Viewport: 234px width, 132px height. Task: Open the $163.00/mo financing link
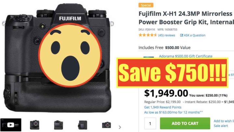[x=174, y=112]
